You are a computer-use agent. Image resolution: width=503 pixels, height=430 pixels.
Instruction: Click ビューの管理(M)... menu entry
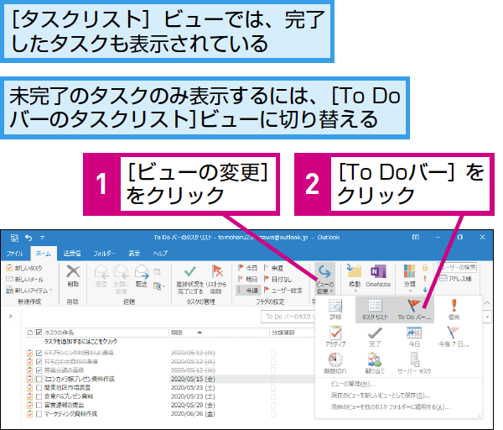pyautogui.click(x=353, y=384)
